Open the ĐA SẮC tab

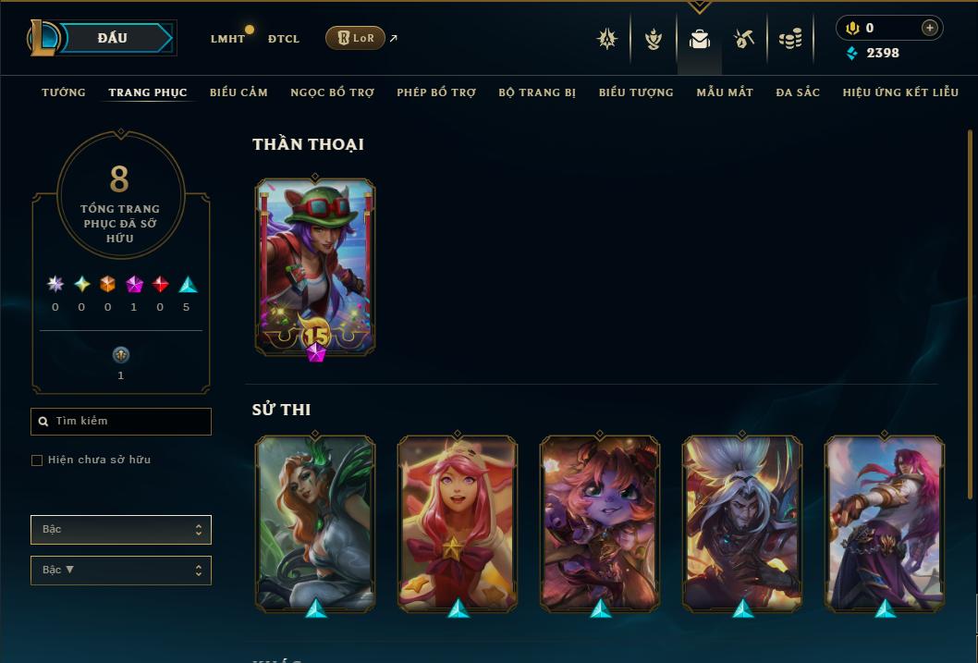(x=797, y=92)
